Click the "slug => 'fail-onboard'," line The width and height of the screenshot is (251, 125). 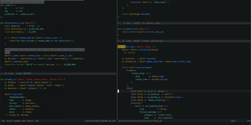point(159,118)
